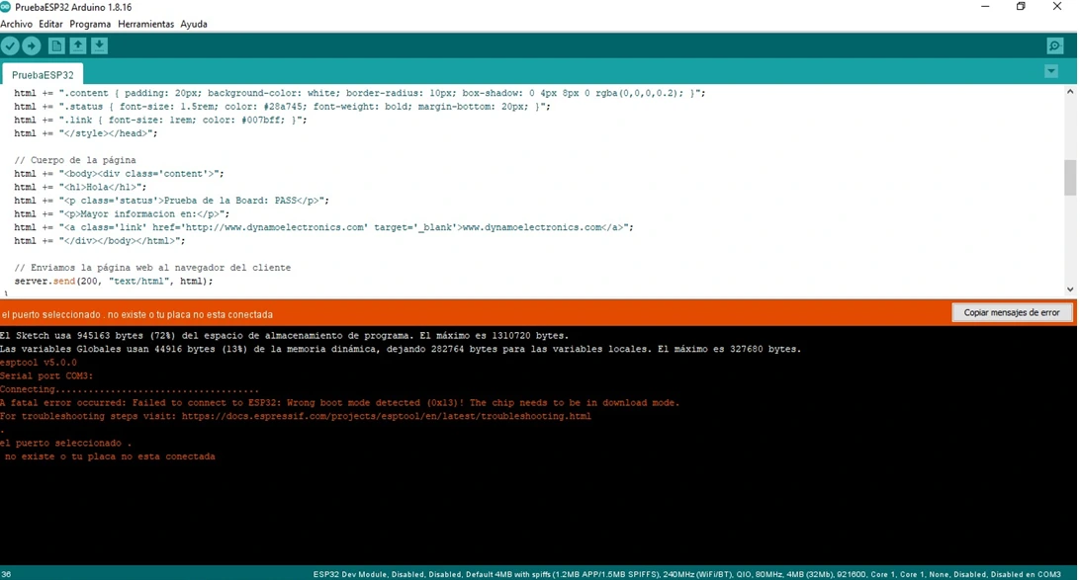Verify the sketch with the checkmark icon
This screenshot has width=1080, height=580.
pyautogui.click(x=10, y=46)
